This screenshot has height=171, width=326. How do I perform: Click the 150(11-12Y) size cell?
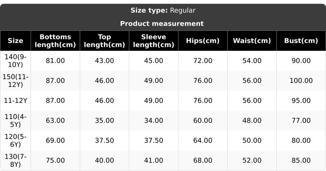(15, 80)
